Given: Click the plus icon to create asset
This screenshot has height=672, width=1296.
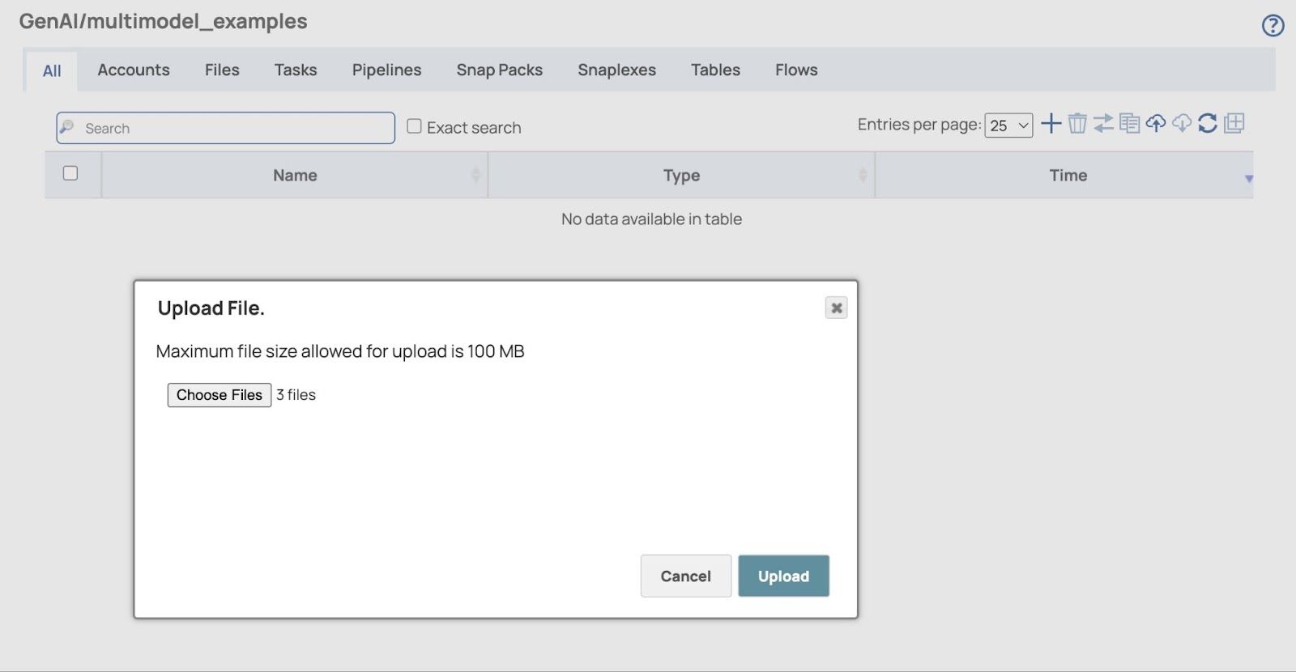Looking at the screenshot, I should (x=1051, y=123).
